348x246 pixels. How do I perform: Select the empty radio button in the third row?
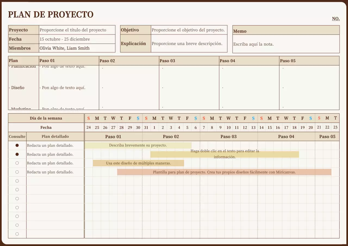tap(17, 163)
